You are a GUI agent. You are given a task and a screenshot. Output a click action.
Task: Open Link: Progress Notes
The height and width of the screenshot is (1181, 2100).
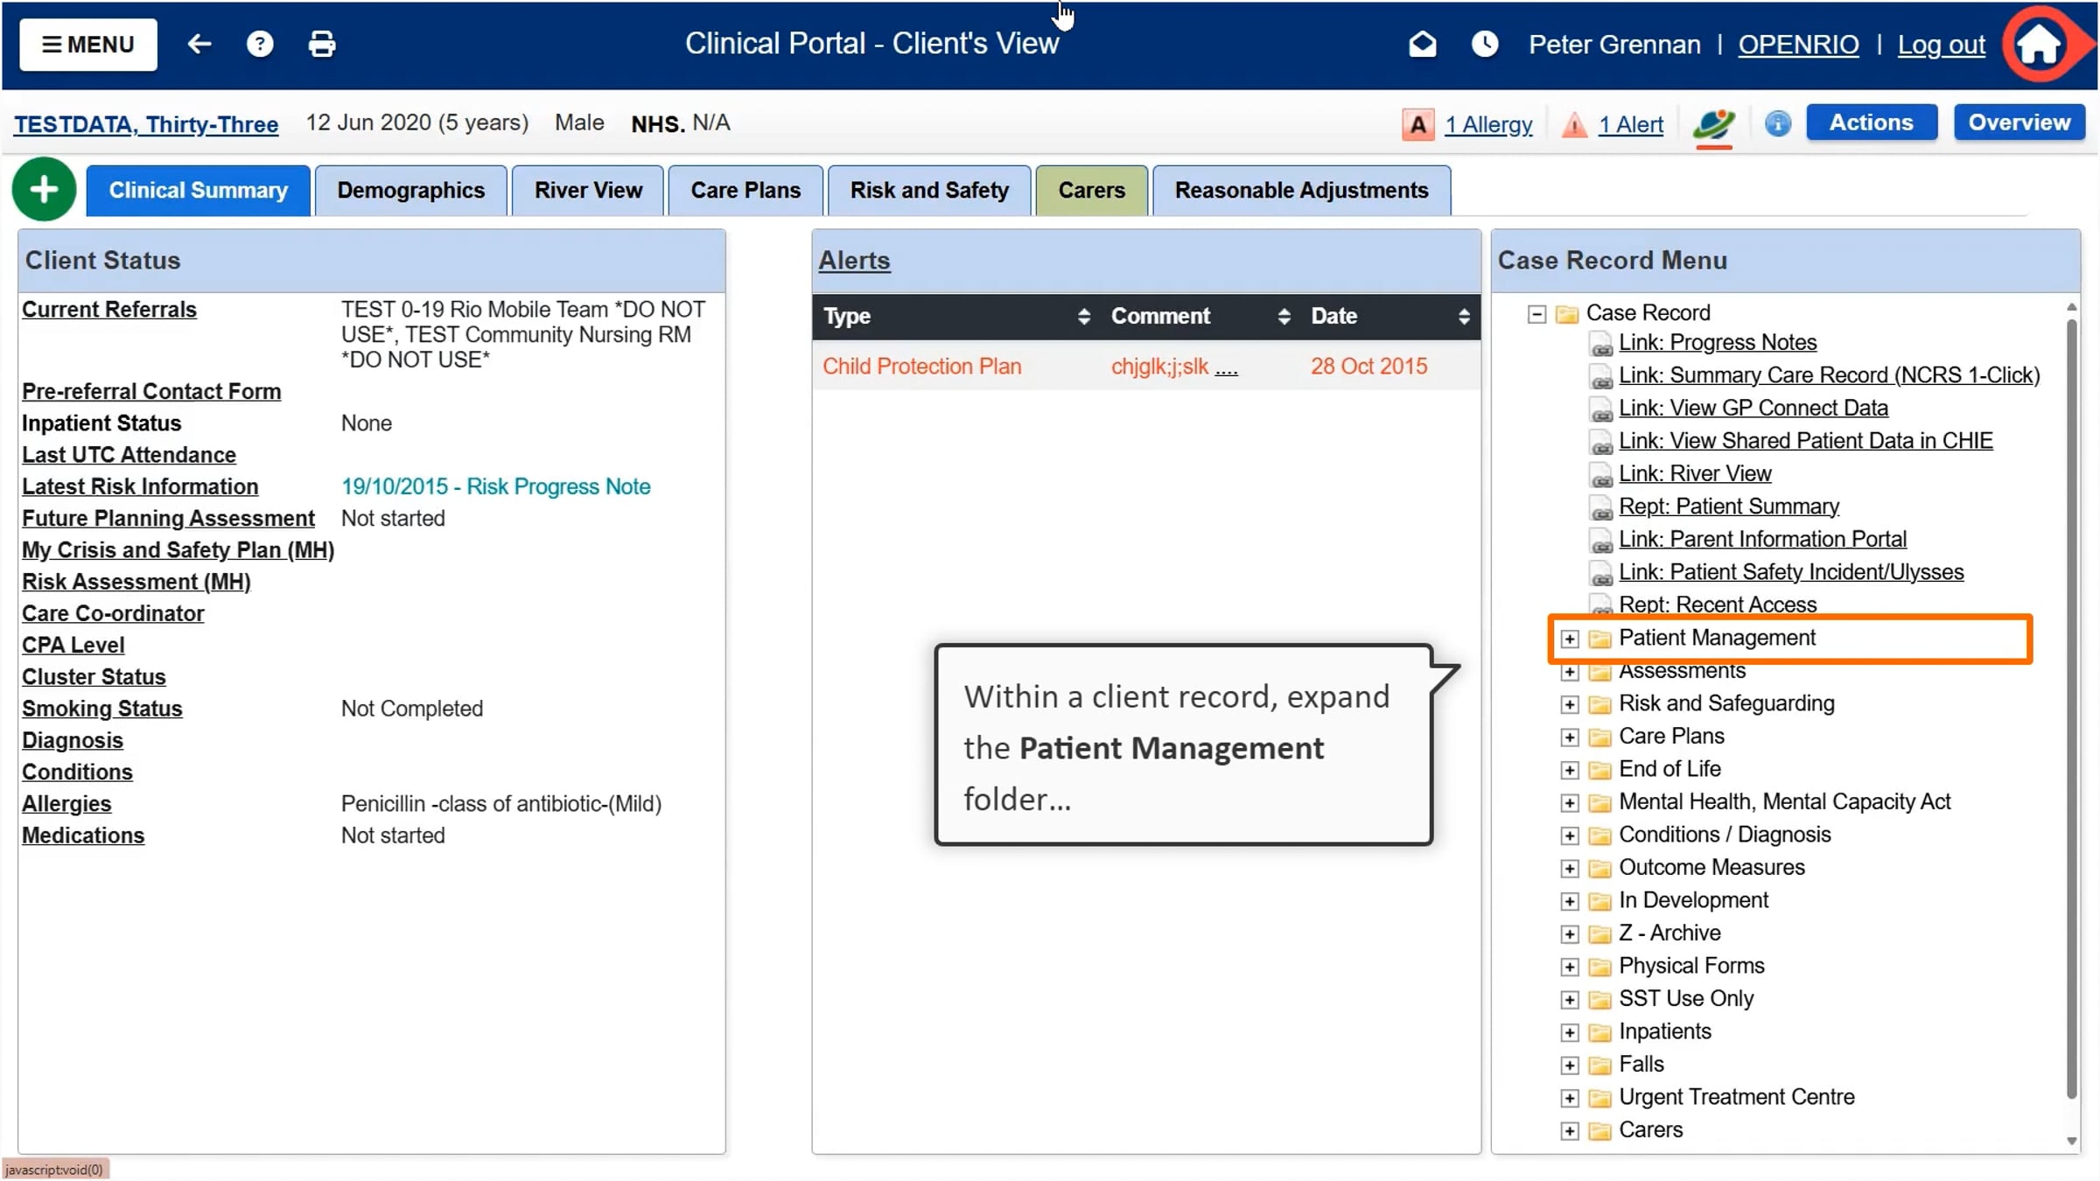coord(1717,342)
